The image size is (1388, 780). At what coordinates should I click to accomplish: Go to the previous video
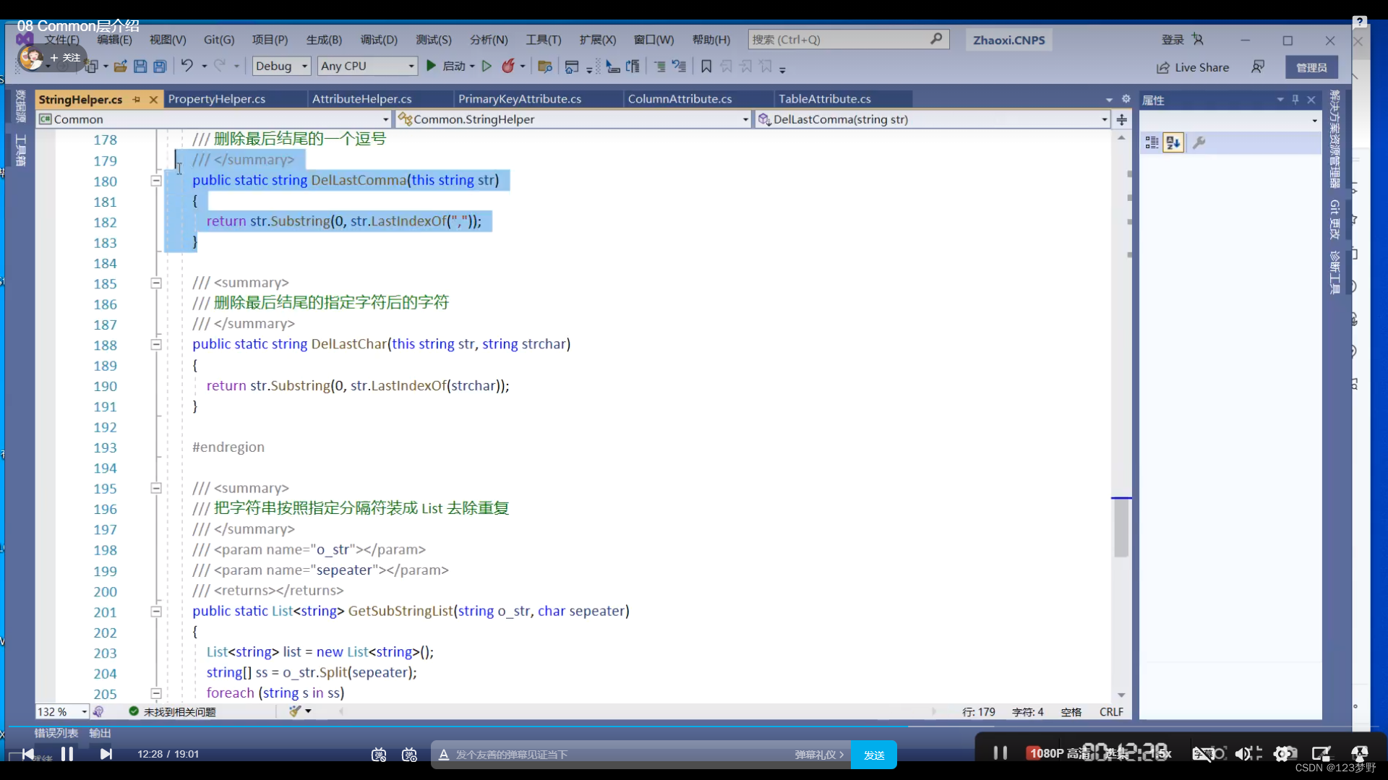(27, 754)
